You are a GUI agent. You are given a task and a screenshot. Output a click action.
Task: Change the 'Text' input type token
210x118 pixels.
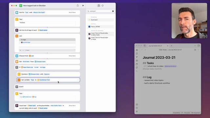27,12
